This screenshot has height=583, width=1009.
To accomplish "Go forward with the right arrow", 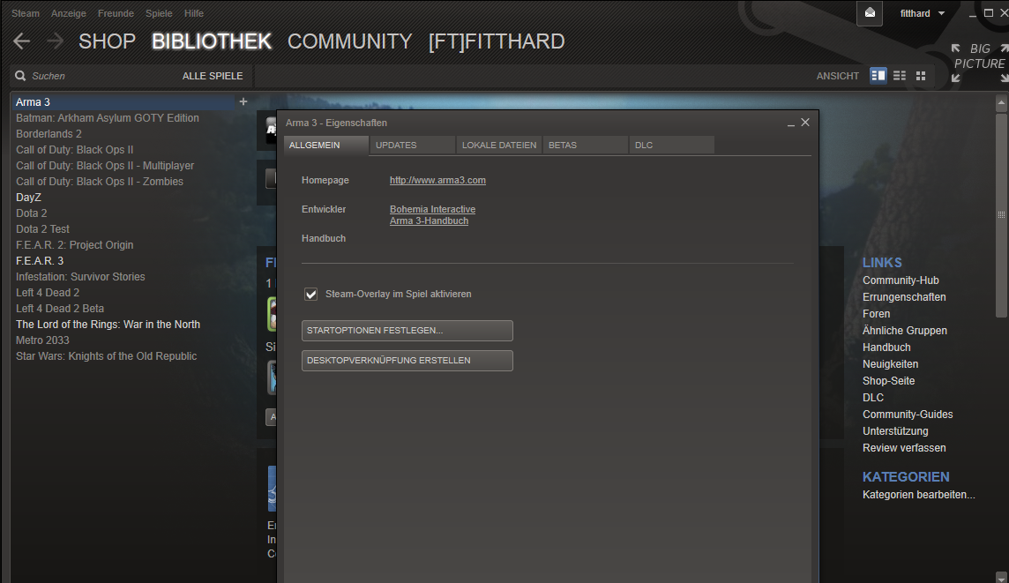I will pos(55,41).
